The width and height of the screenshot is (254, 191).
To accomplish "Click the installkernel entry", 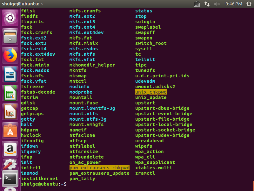I will point(39,179).
